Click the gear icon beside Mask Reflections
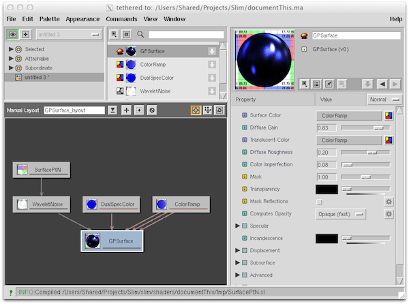The height and width of the screenshot is (304, 409). tap(389, 202)
